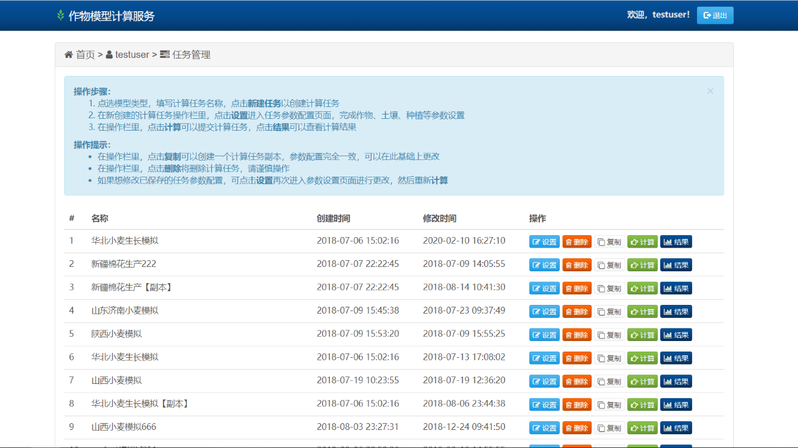This screenshot has width=798, height=448.
Task: Dismiss the operation steps info box
Action: coord(709,91)
